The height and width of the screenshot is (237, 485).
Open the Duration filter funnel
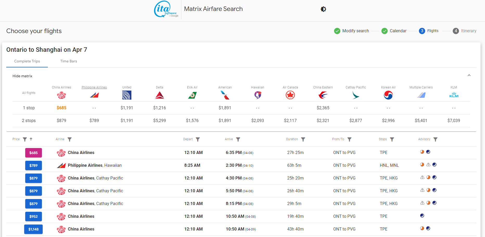point(303,139)
